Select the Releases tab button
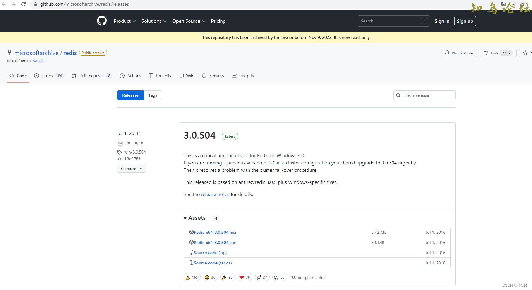 pyautogui.click(x=130, y=95)
